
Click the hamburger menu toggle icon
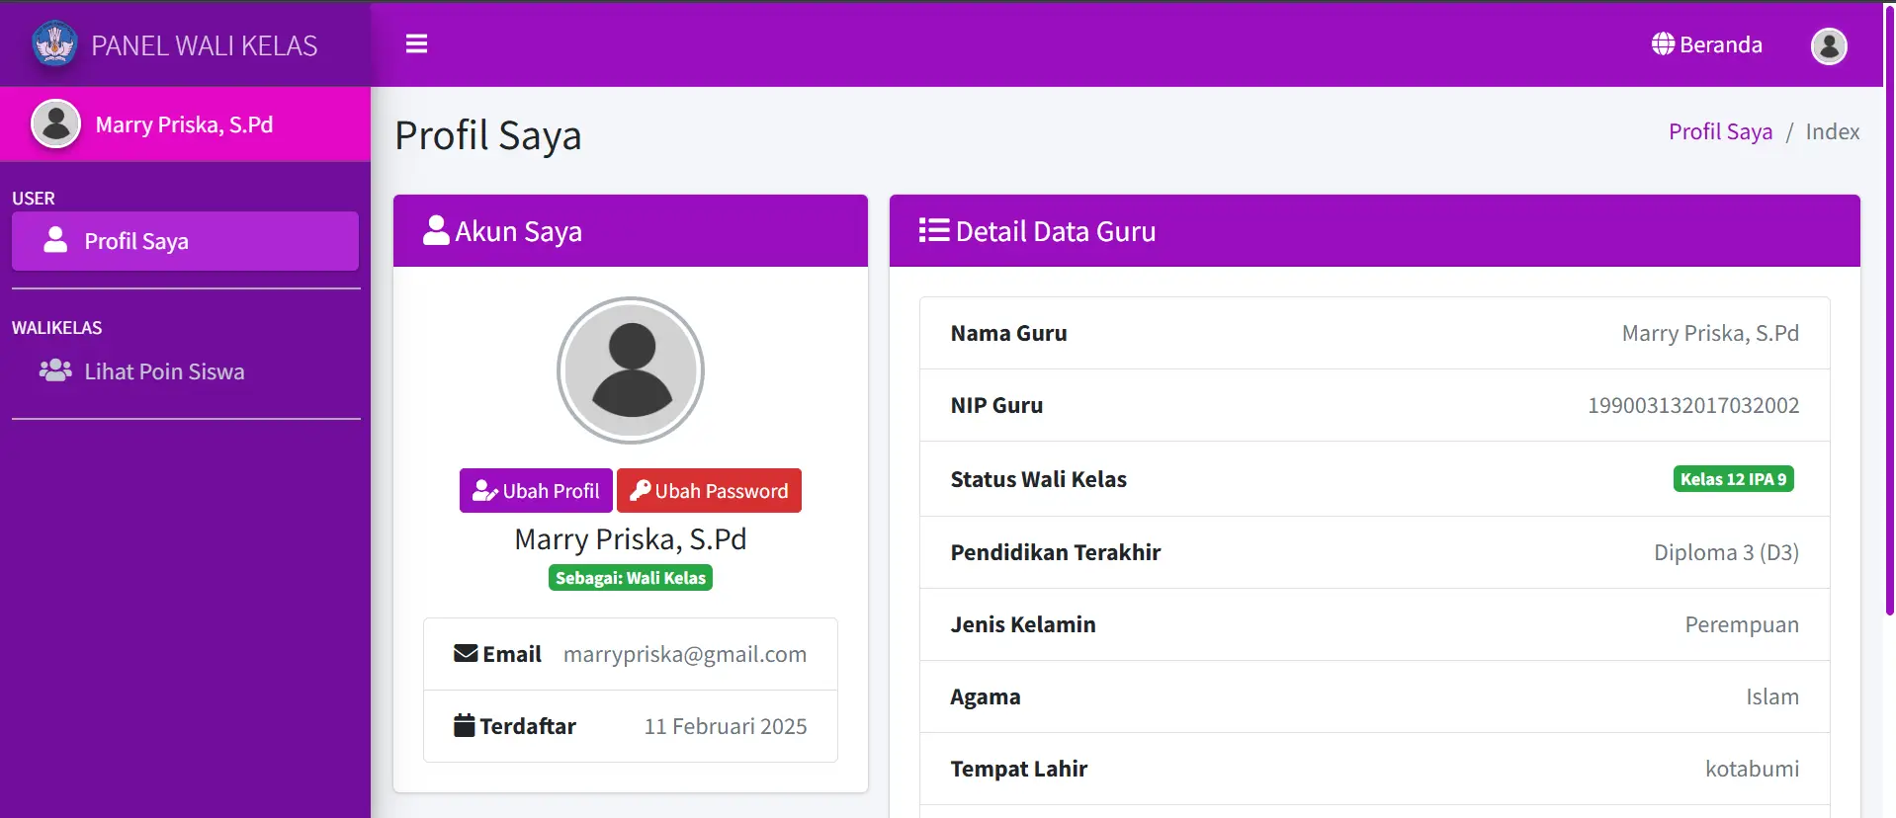point(416,43)
